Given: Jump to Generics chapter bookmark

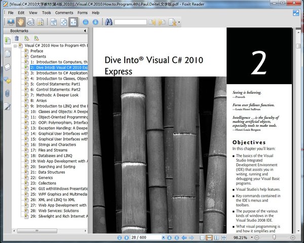Looking at the screenshot, I should (x=43, y=178).
